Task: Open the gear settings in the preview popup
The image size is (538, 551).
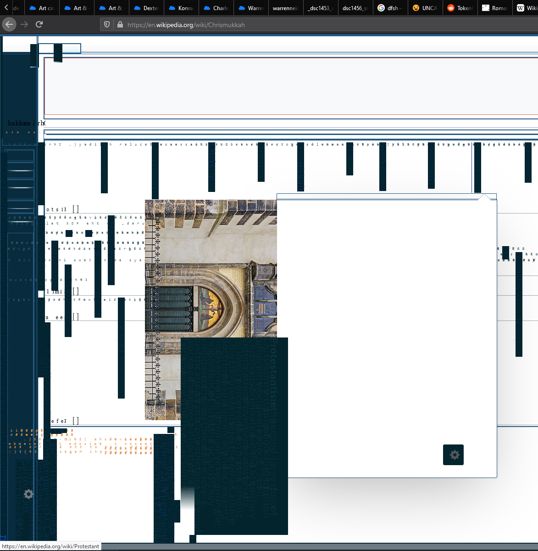Action: (x=453, y=455)
